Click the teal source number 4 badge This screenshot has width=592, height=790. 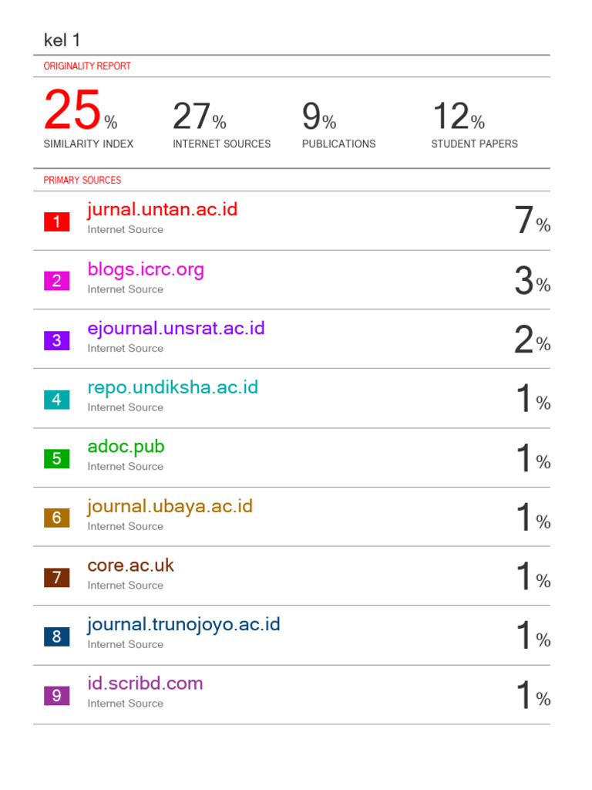coord(56,400)
